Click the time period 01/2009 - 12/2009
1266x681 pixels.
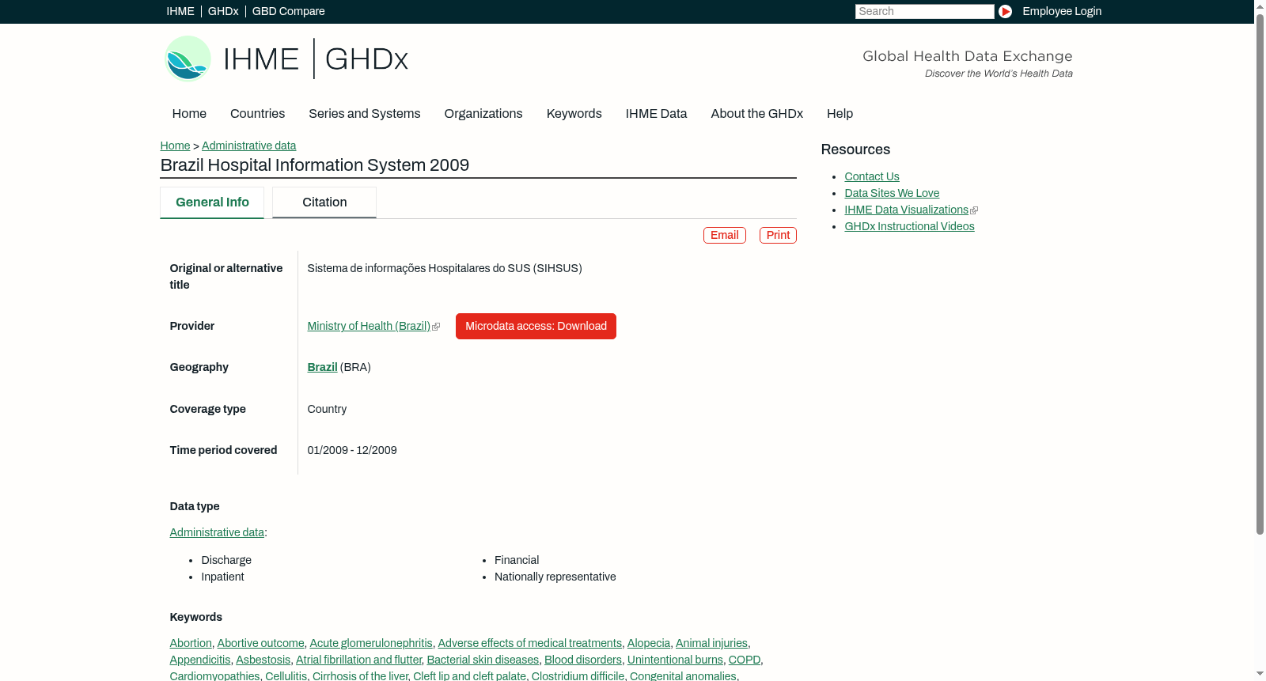coord(352,450)
